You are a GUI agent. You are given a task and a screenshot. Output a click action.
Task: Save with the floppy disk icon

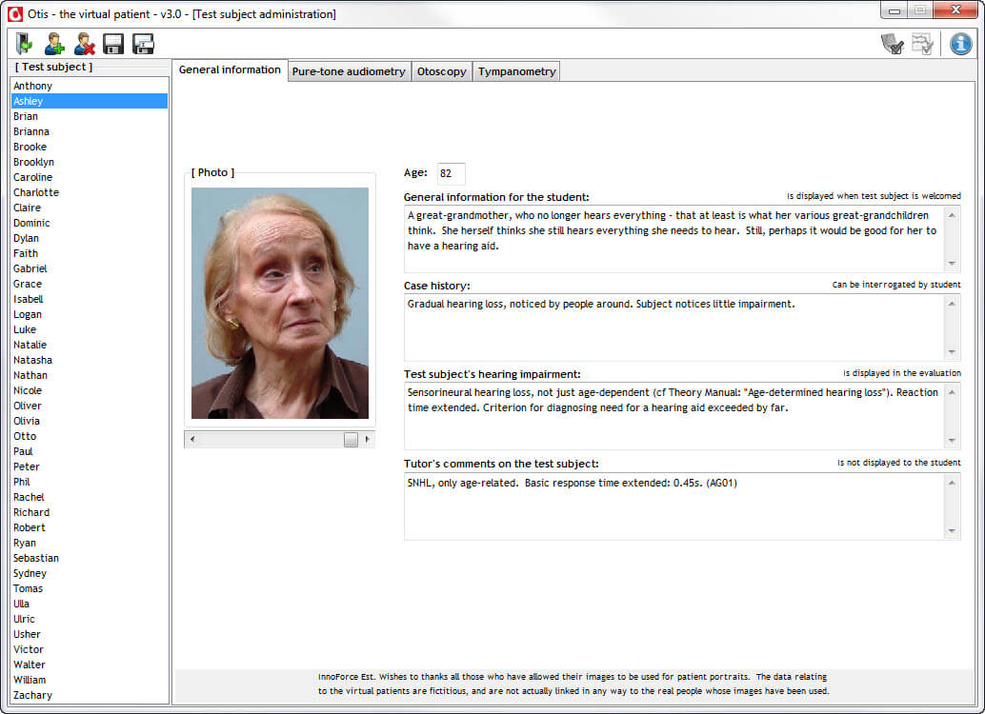113,44
